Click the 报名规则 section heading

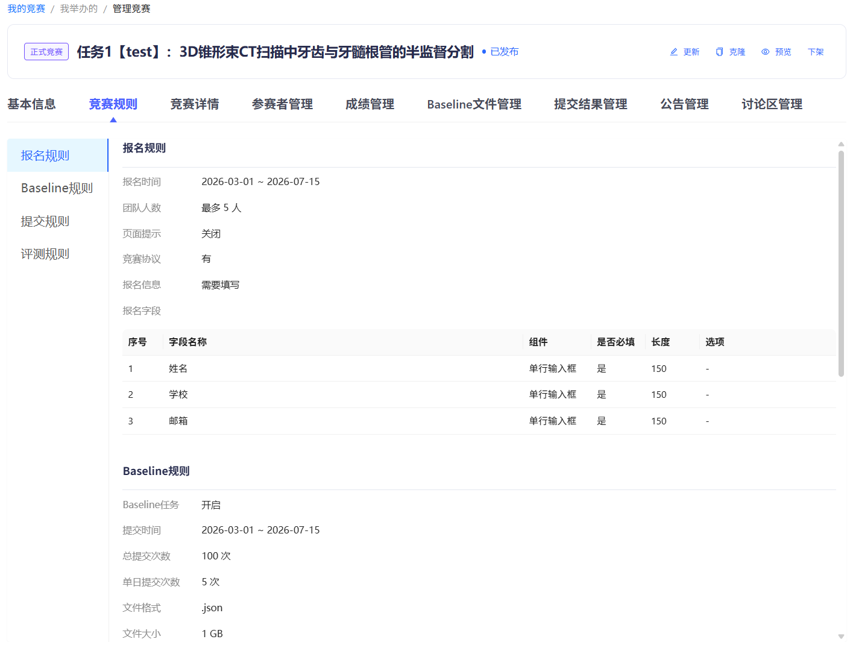(x=144, y=148)
